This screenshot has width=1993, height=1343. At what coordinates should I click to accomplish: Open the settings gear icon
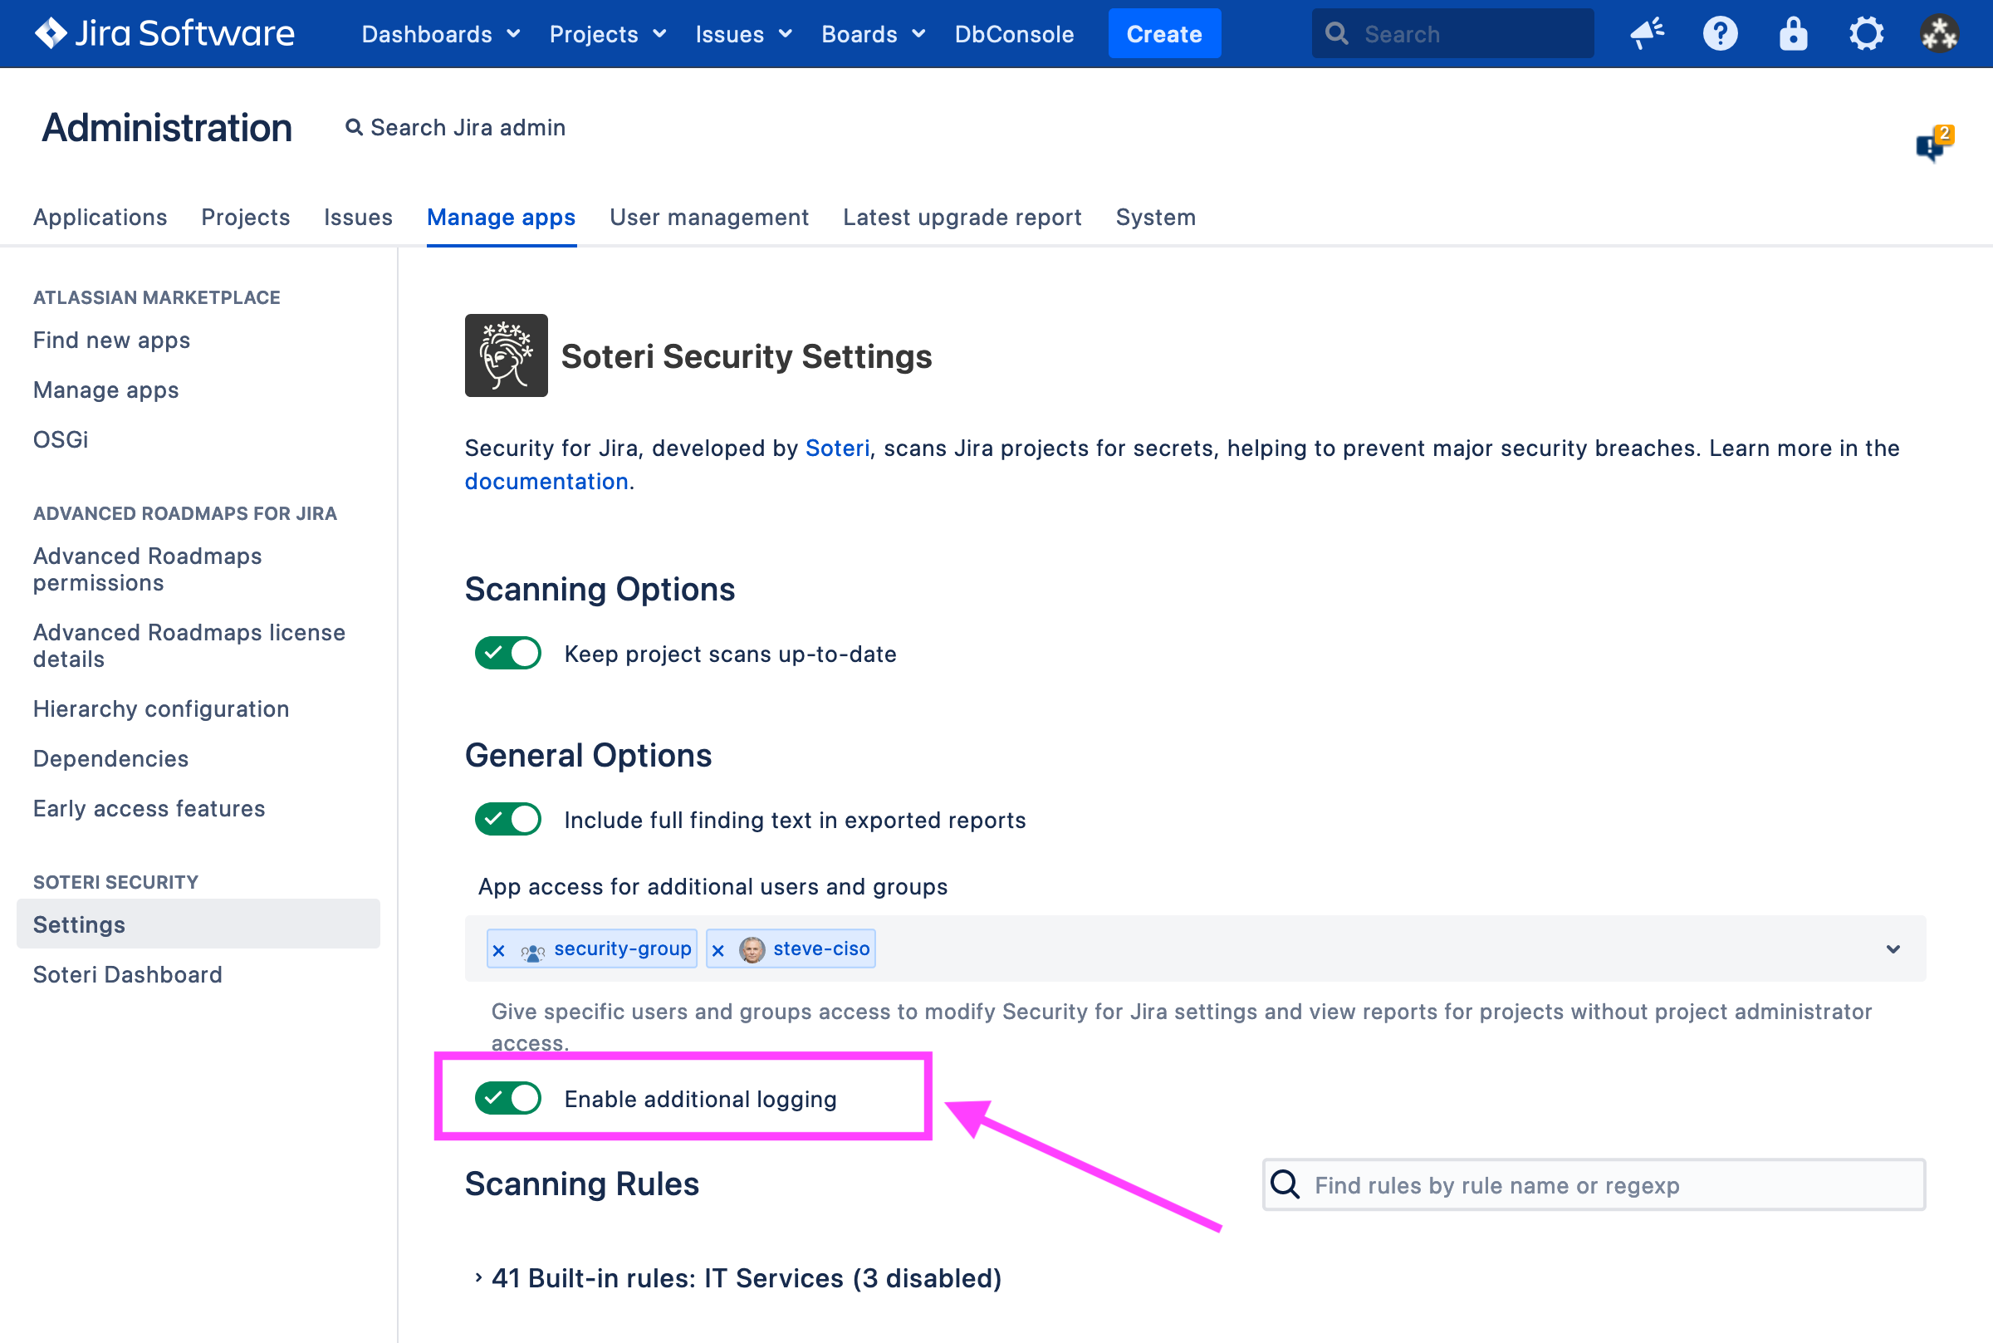tap(1865, 33)
